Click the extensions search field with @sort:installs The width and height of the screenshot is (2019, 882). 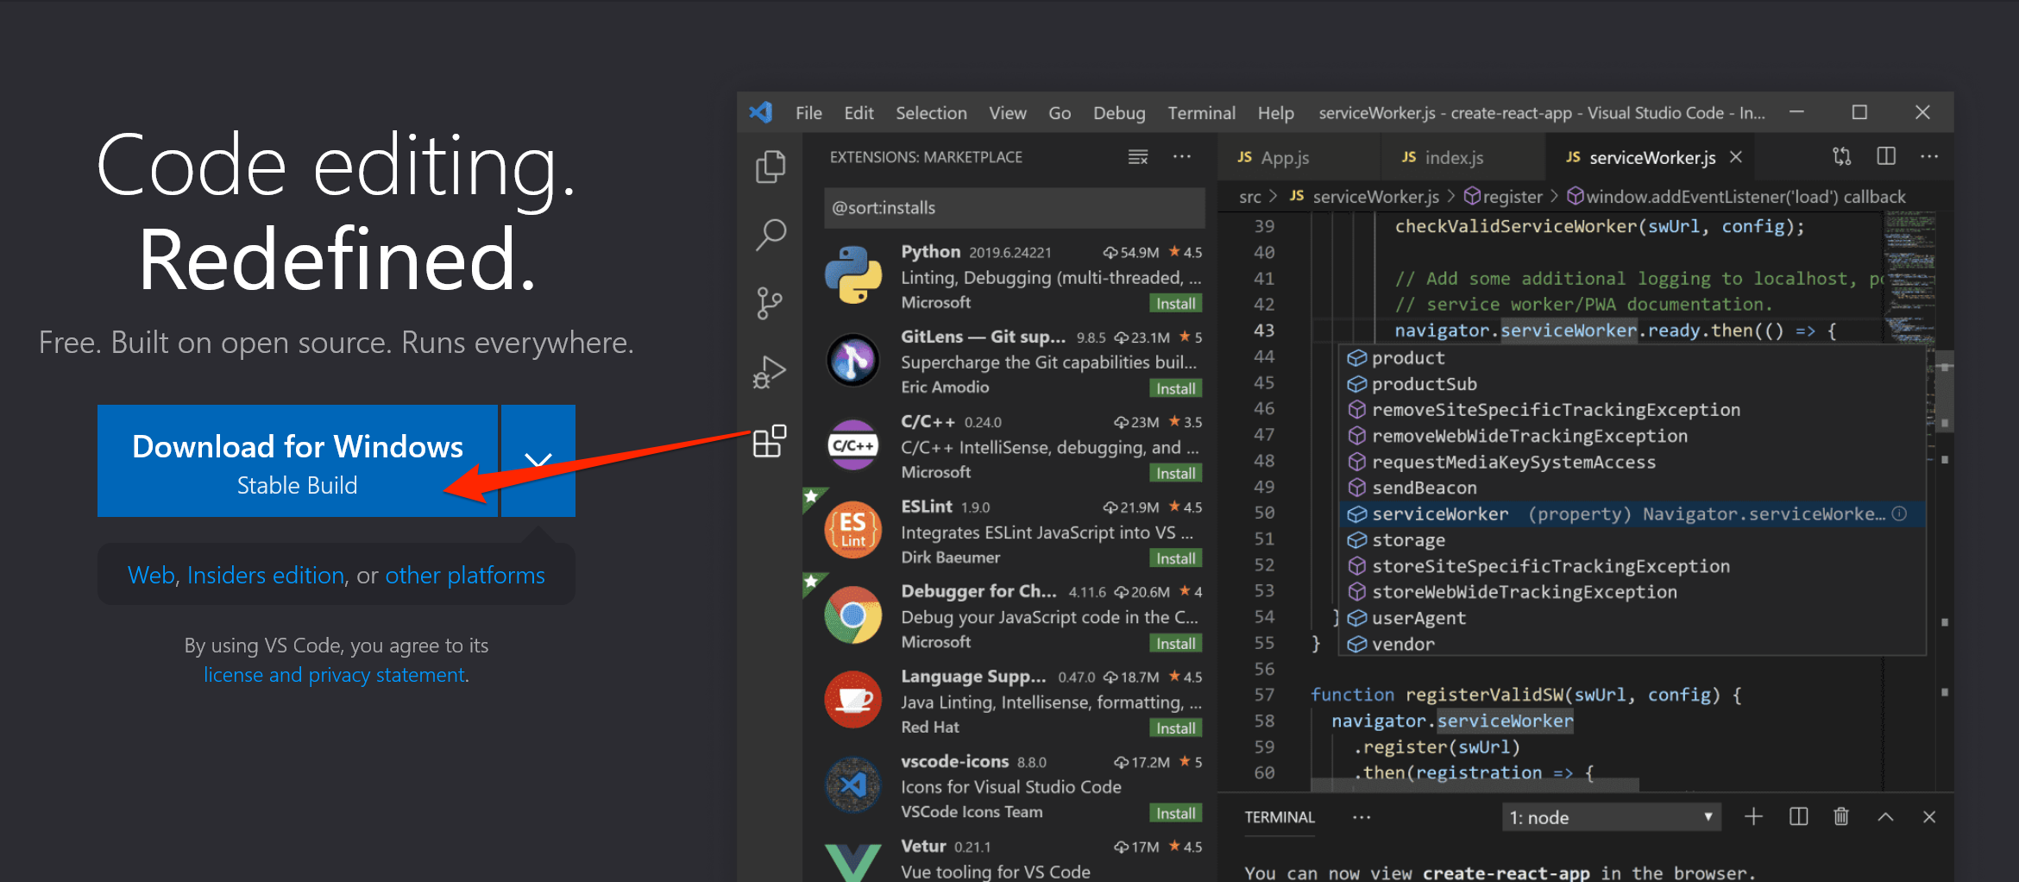1014,208
